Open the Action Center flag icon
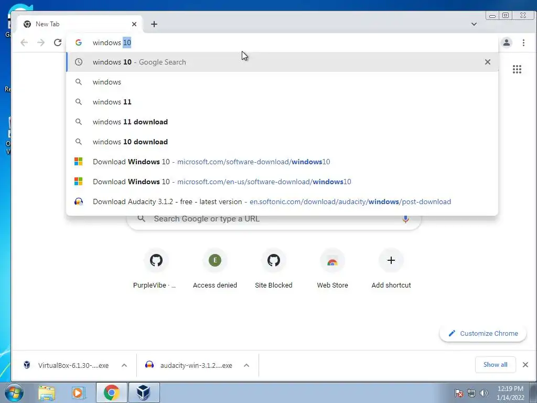This screenshot has width=537, height=403. pyautogui.click(x=459, y=393)
